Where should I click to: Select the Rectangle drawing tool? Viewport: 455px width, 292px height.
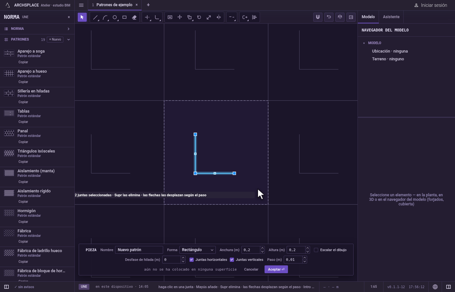point(124,17)
